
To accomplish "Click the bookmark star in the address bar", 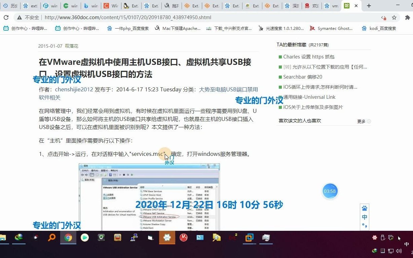I will pos(394,17).
